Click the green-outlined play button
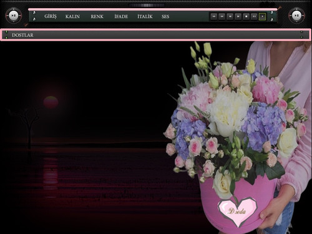 pyautogui.click(x=263, y=17)
